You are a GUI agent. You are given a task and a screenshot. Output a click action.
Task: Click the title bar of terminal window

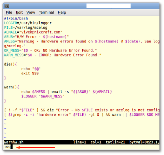81,6
